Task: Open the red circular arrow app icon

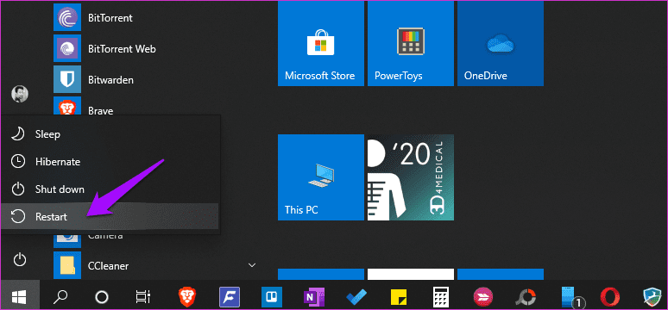Action: pos(483,296)
